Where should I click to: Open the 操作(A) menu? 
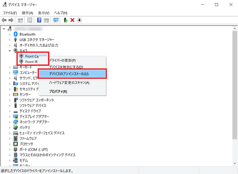click(x=27, y=13)
